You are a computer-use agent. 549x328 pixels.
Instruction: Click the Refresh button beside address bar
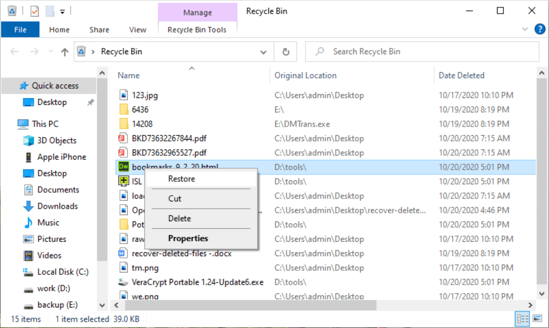[286, 51]
